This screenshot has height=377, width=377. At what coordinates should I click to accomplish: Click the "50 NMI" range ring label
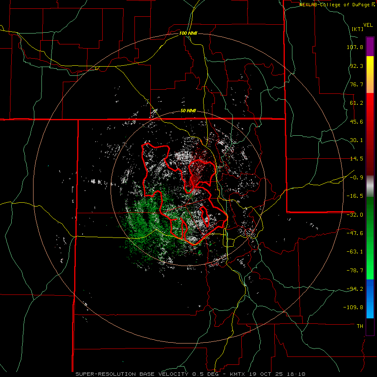(188, 111)
